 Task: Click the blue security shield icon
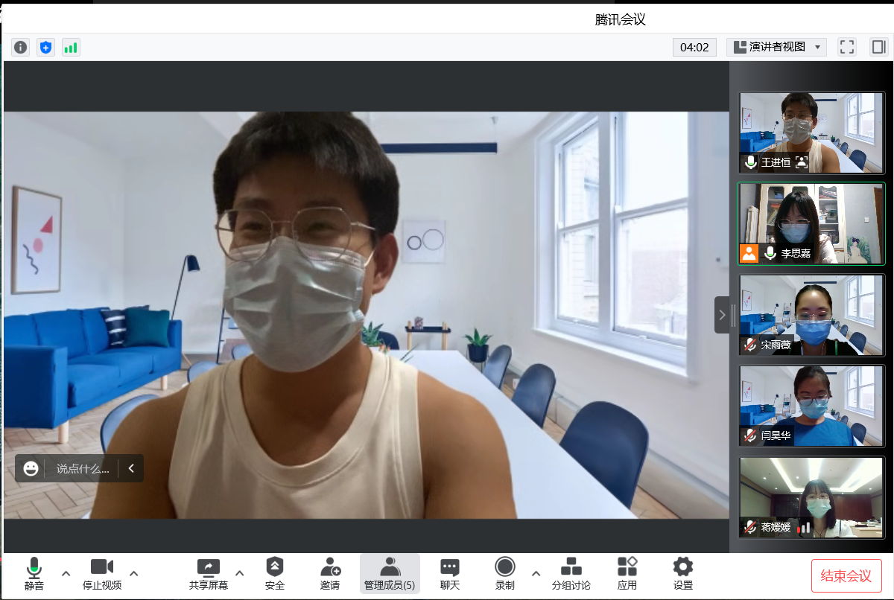pos(45,47)
